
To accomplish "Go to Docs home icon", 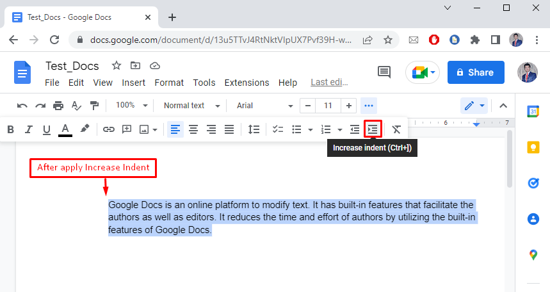I will click(22, 72).
